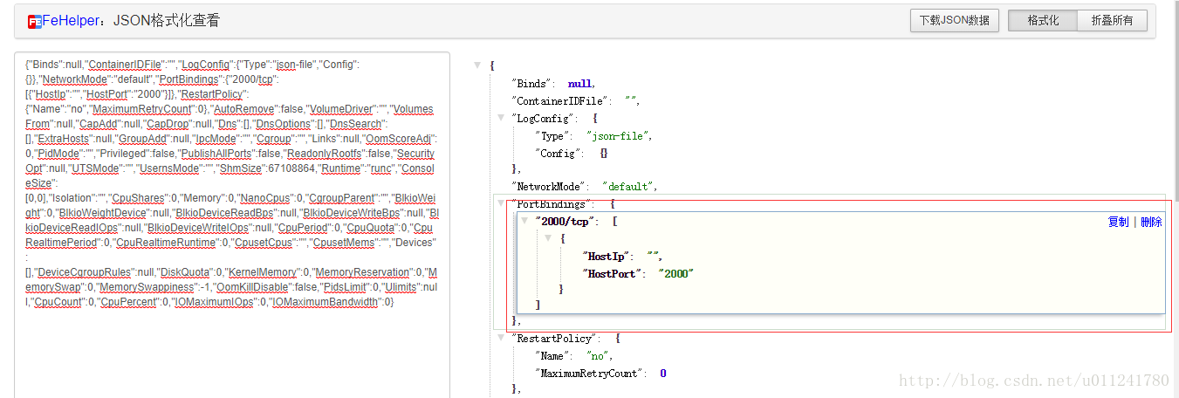Click the 下载JSON数据 button
The width and height of the screenshot is (1179, 398).
[x=955, y=21]
